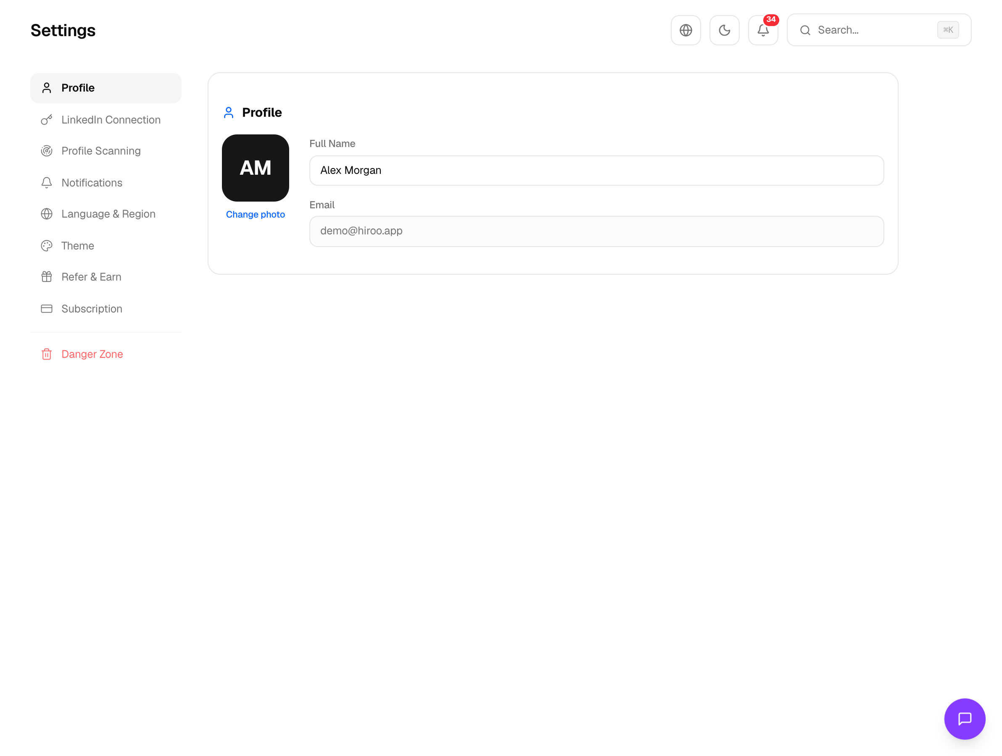Click the Email label
1002x756 pixels.
point(322,205)
